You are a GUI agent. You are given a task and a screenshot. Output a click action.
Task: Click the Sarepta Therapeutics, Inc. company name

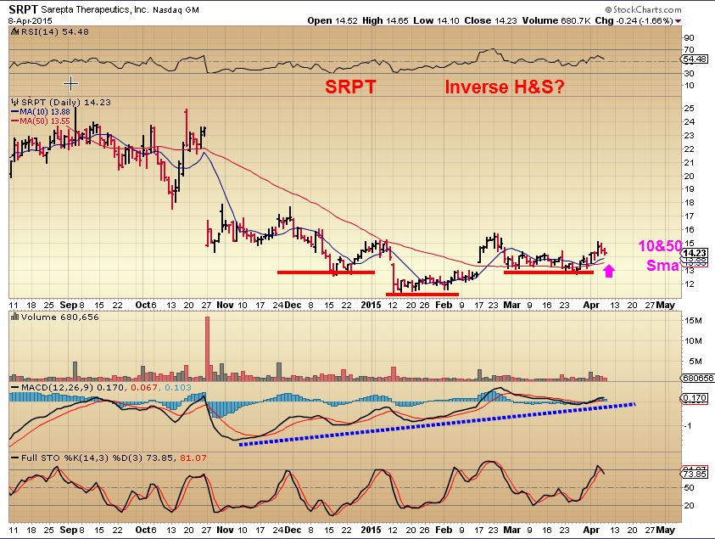pyautogui.click(x=95, y=9)
